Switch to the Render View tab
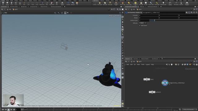198x111 pixels. click(x=24, y=7)
